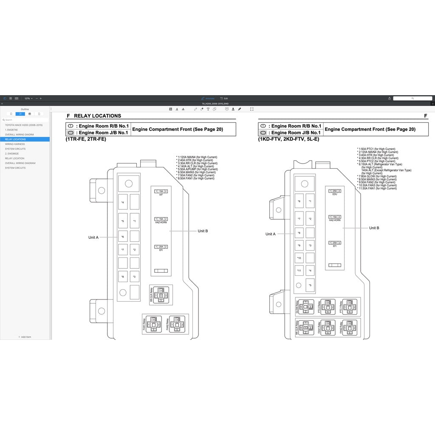
Task: Zoom out using the minus control
Action: click(x=37, y=98)
